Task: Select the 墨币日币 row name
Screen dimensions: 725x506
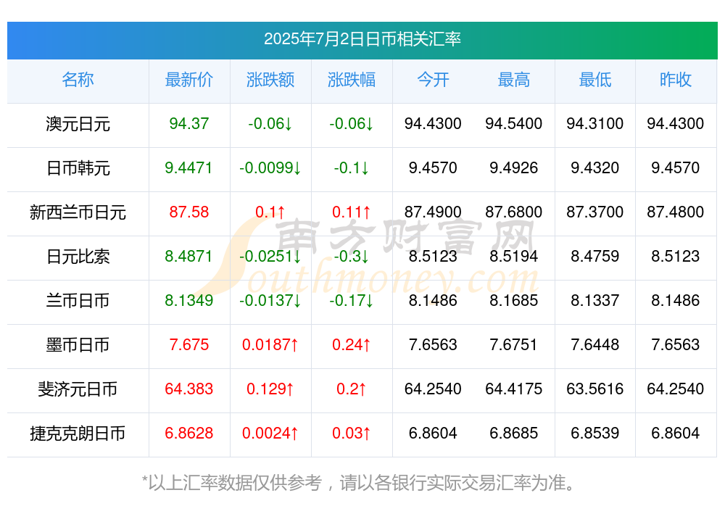Action: [78, 345]
